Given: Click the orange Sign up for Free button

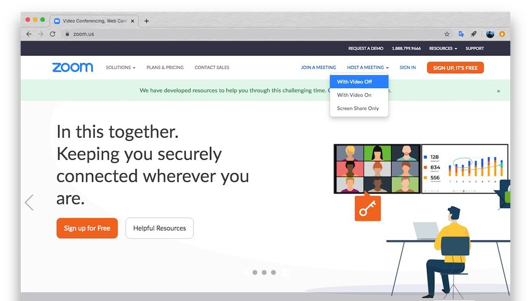Looking at the screenshot, I should point(87,228).
